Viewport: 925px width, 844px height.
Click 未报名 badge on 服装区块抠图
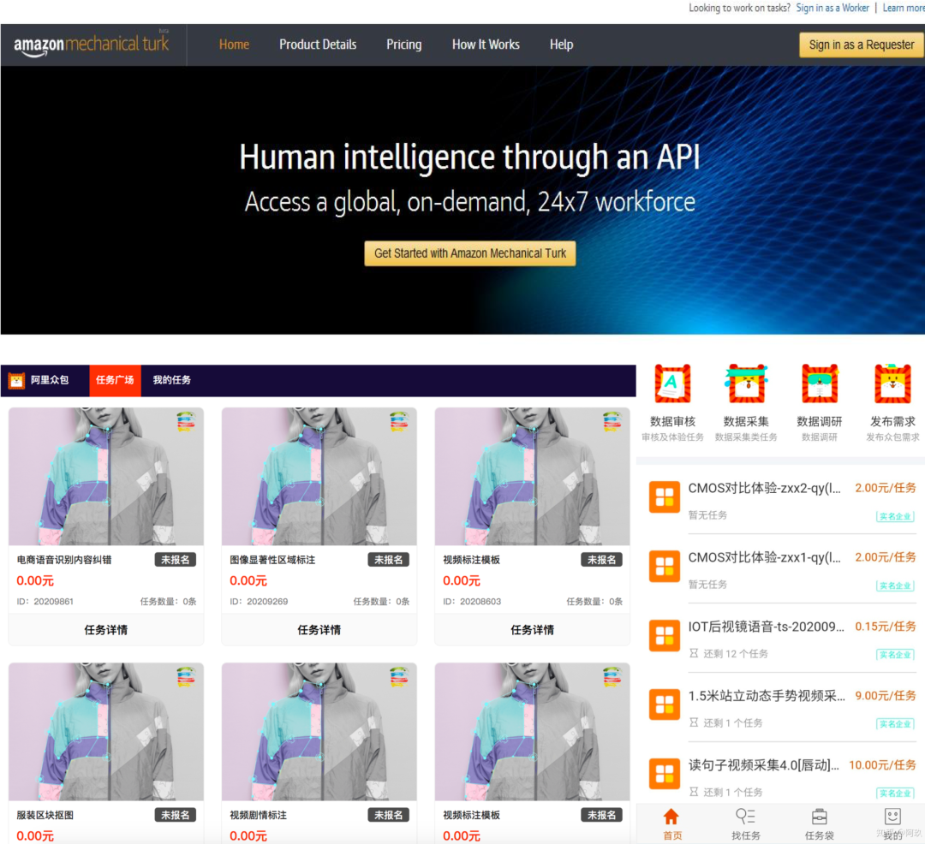[x=176, y=815]
